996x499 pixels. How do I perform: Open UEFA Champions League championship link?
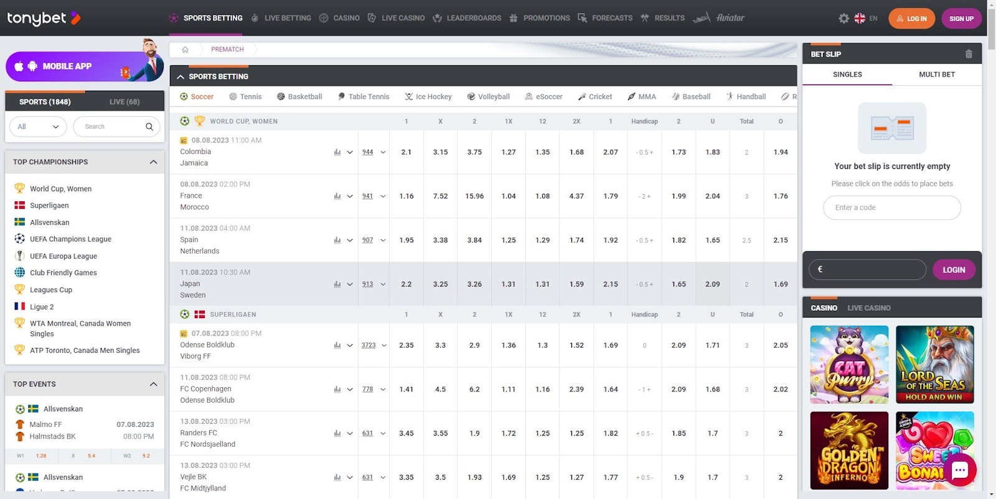70,239
